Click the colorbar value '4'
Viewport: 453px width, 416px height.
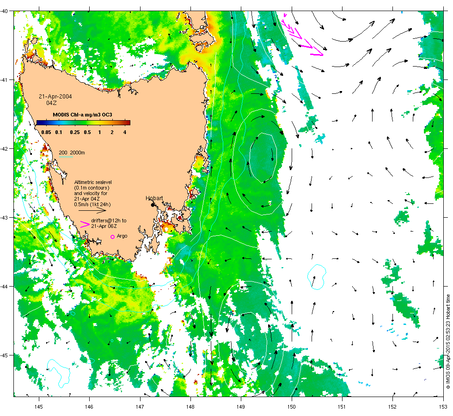click(x=125, y=132)
